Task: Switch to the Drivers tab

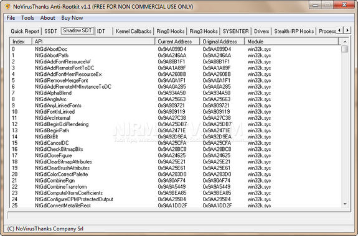Action: coord(261,31)
